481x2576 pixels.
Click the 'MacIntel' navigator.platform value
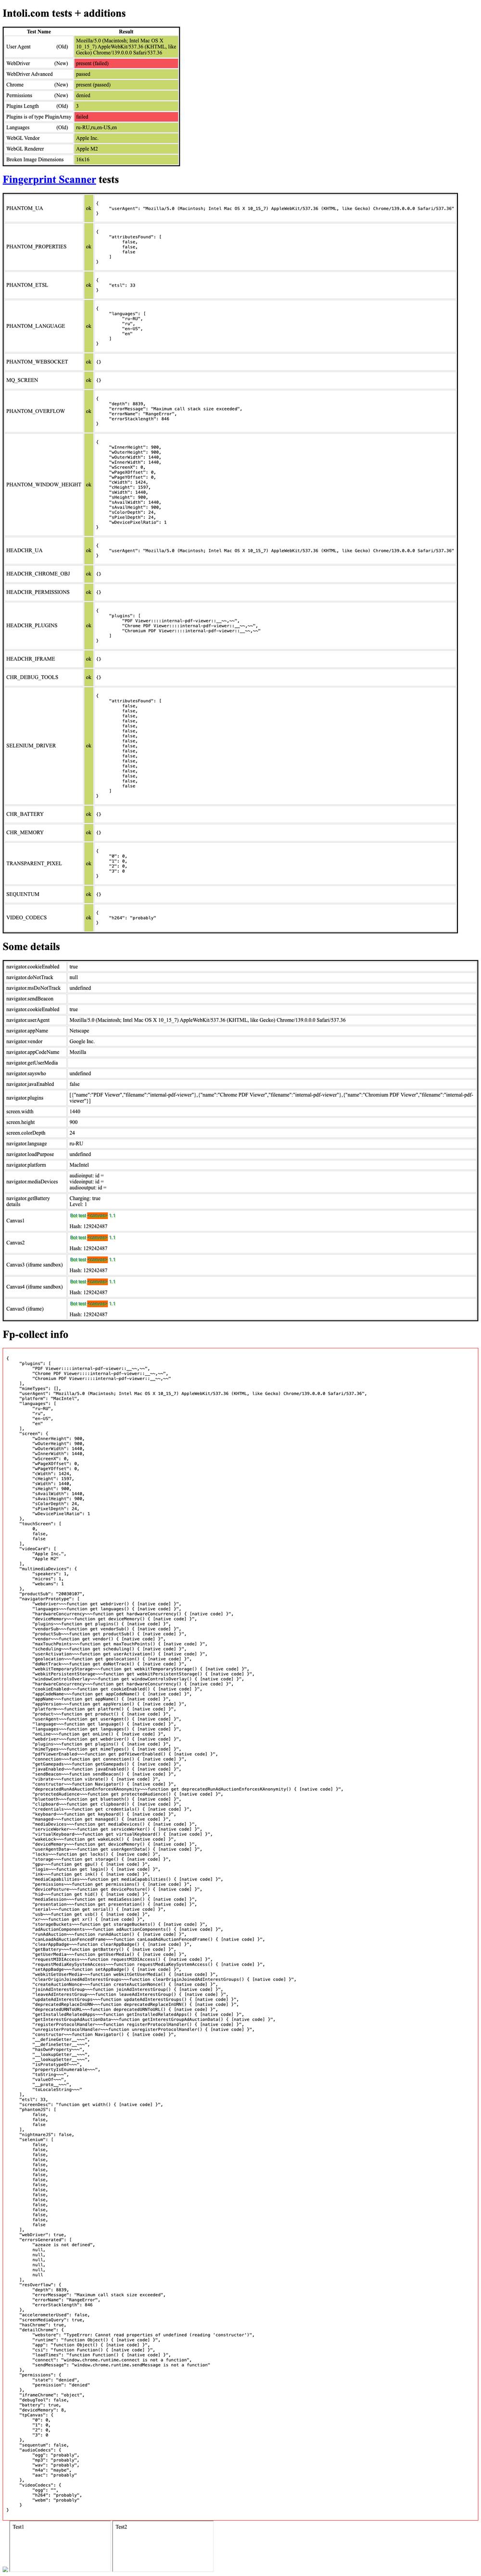(x=79, y=1165)
